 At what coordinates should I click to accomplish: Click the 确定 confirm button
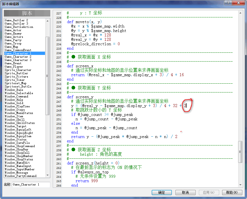(162, 192)
